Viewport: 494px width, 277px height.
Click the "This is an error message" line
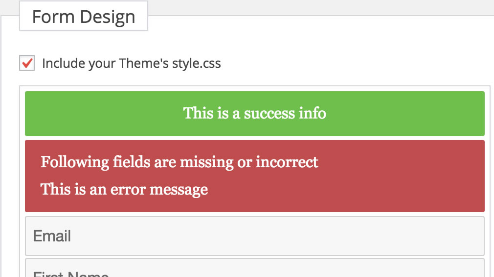point(124,190)
